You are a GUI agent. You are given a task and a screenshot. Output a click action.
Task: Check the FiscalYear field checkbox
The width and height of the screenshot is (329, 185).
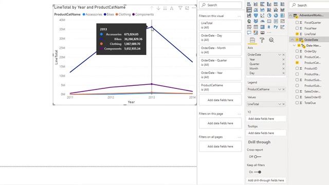pyautogui.click(x=297, y=28)
